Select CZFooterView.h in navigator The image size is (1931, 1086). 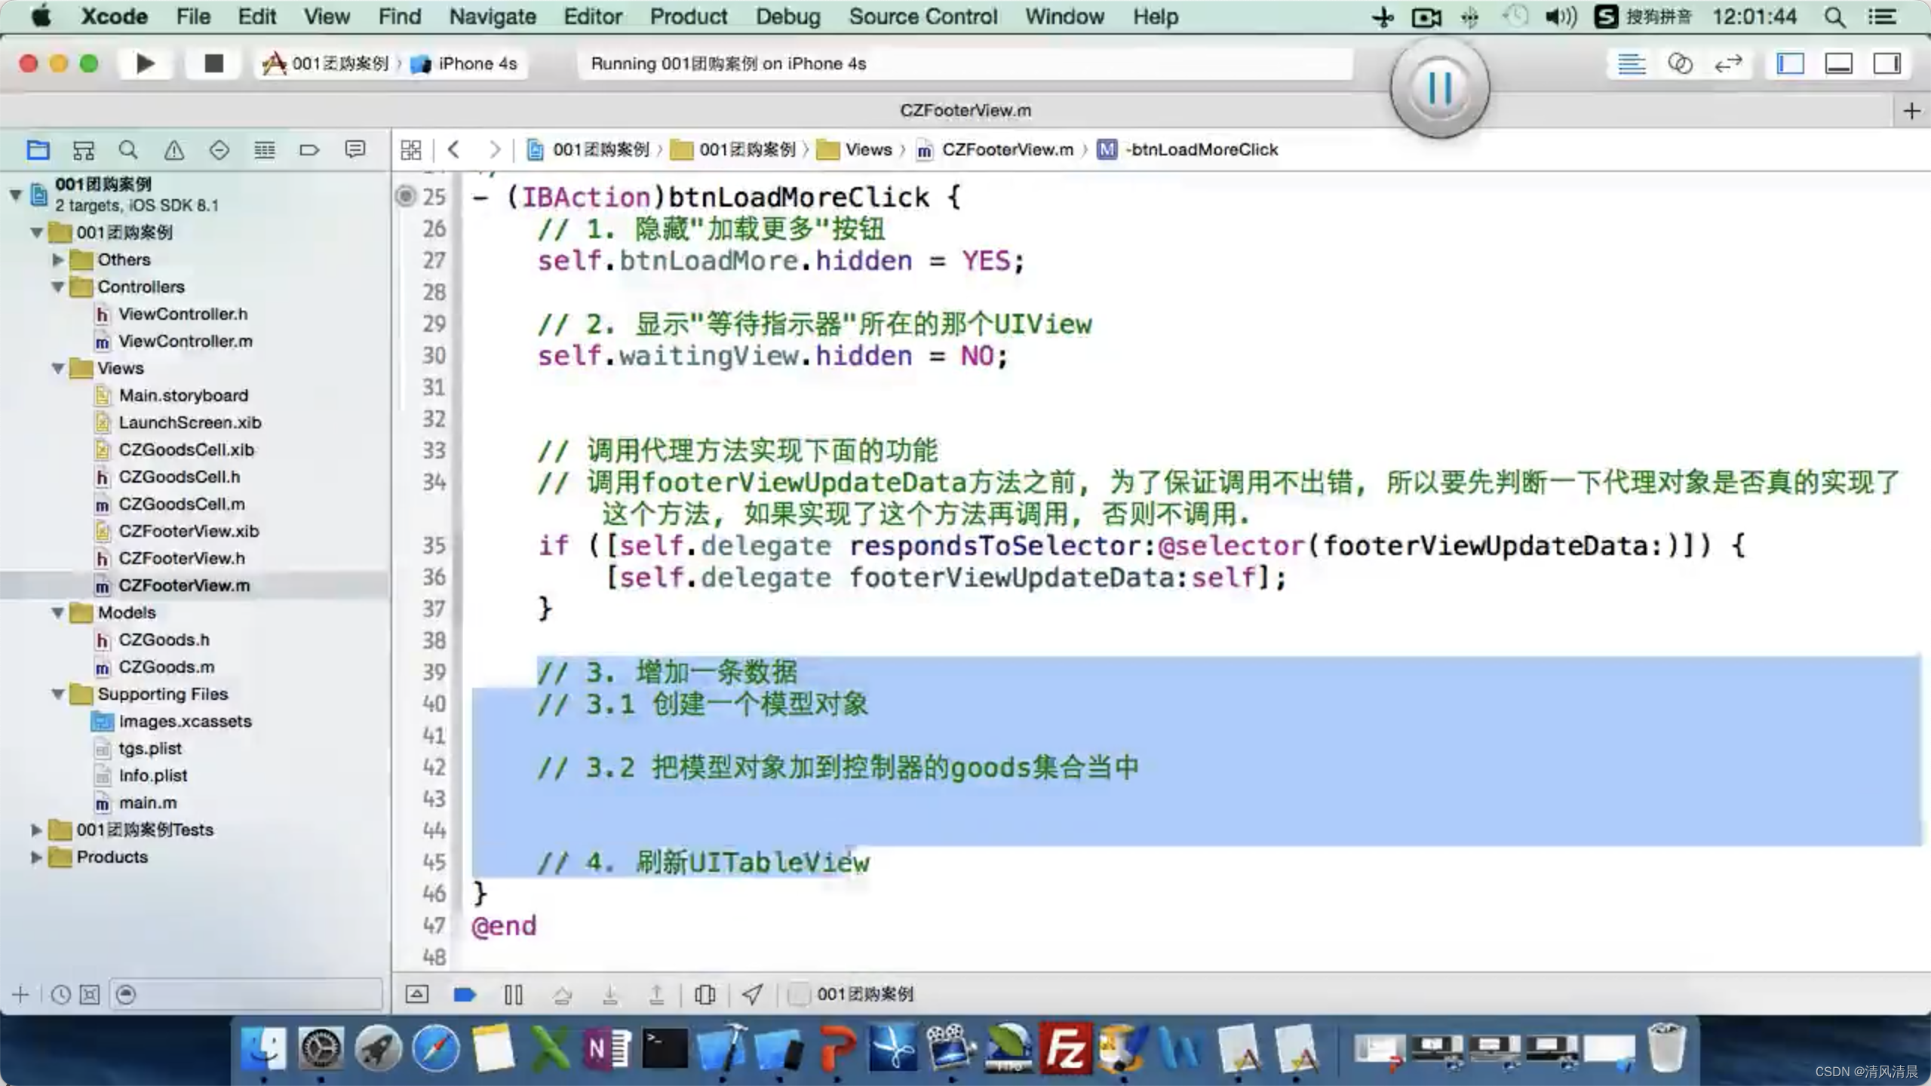(x=181, y=558)
